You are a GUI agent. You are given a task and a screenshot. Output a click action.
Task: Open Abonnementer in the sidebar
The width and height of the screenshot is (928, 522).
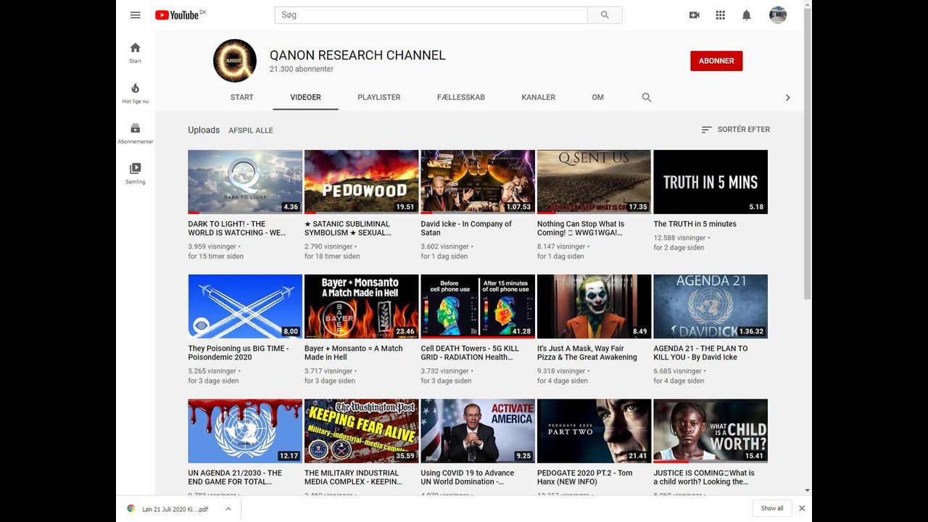click(136, 133)
